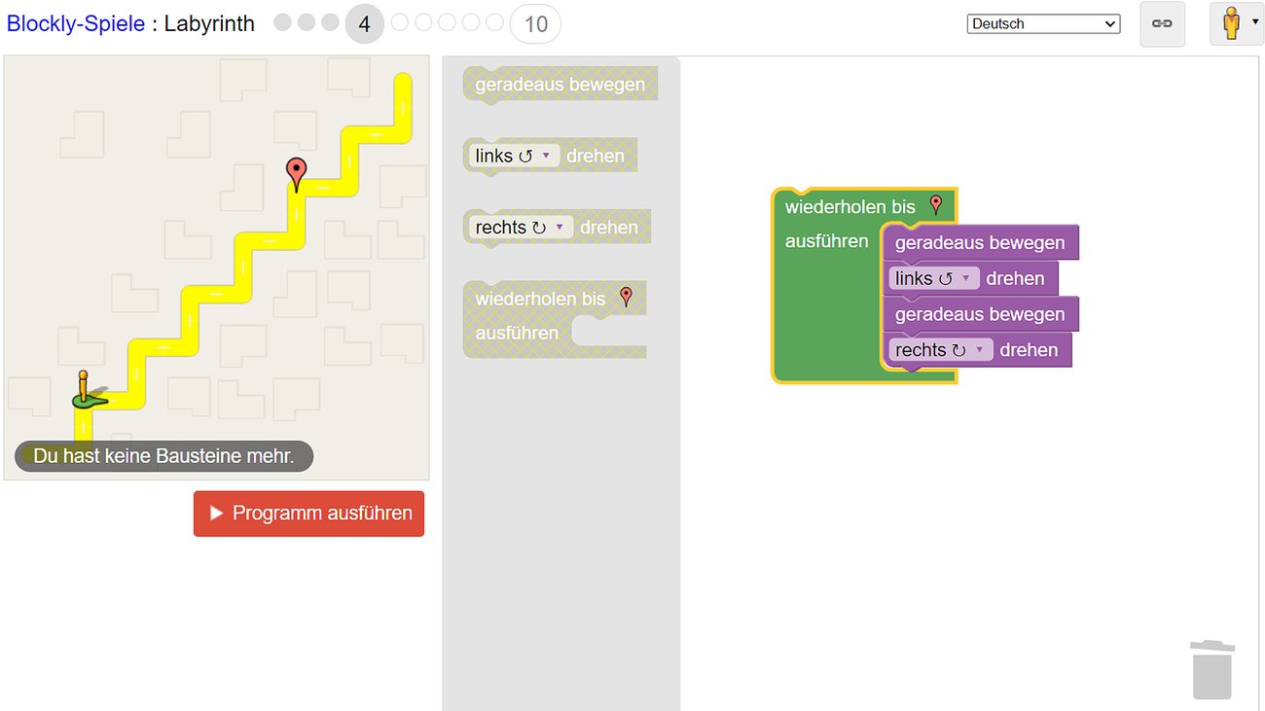1265x711 pixels.
Task: Open the Pegman character selector
Action: [1236, 23]
